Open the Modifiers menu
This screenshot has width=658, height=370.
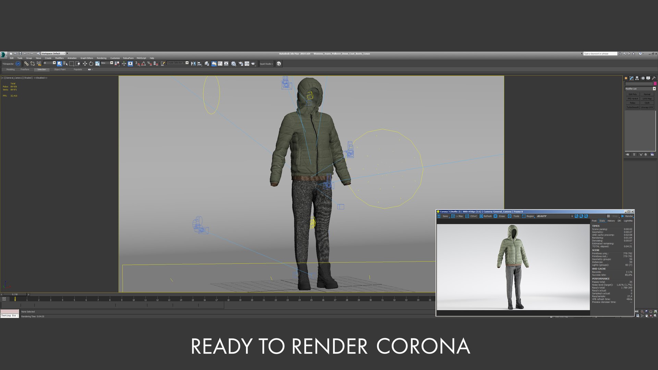point(59,58)
